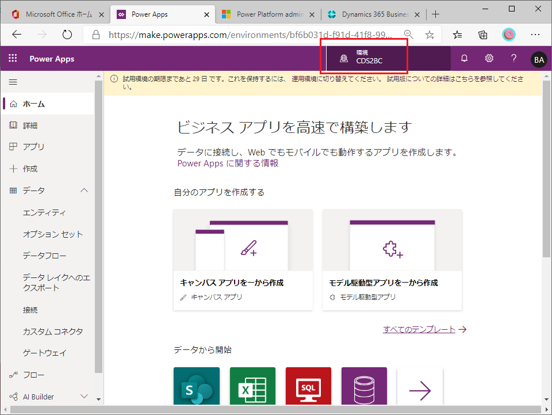Click the address bar URL

(250, 35)
